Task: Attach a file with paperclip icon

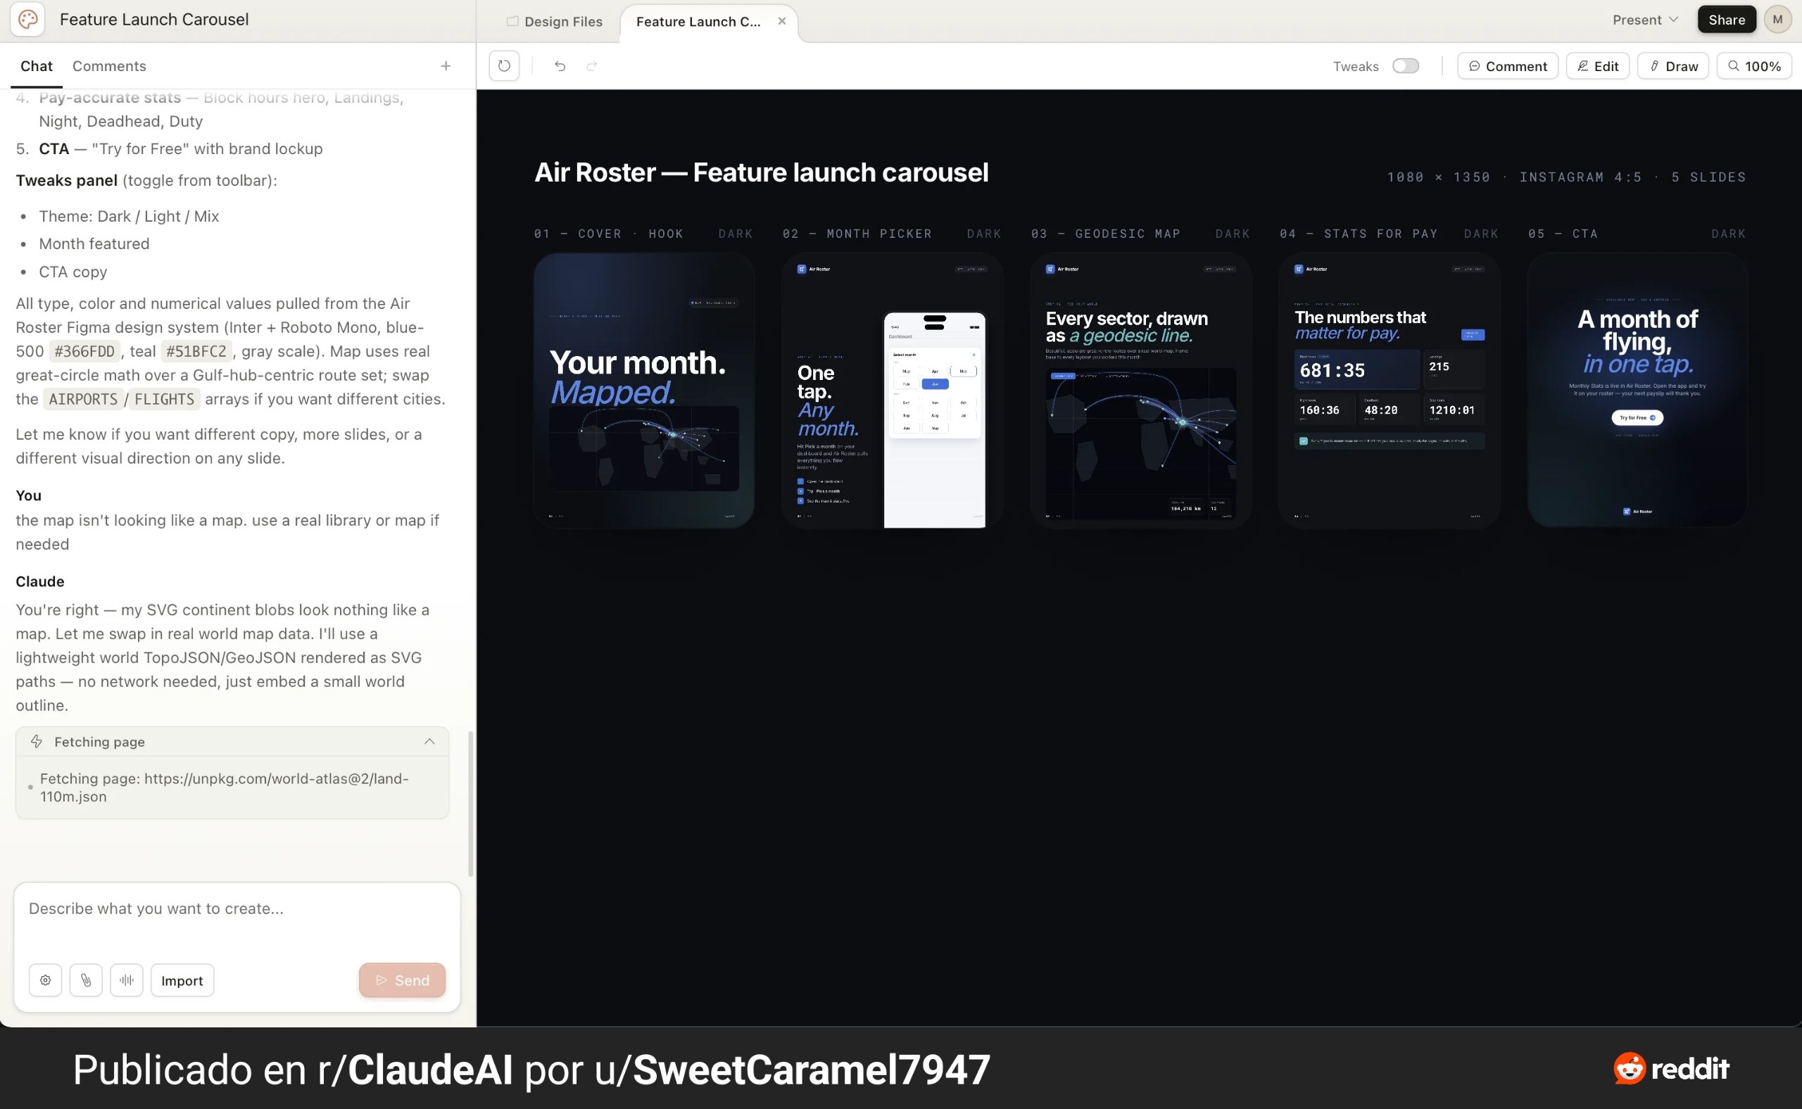Action: point(86,980)
